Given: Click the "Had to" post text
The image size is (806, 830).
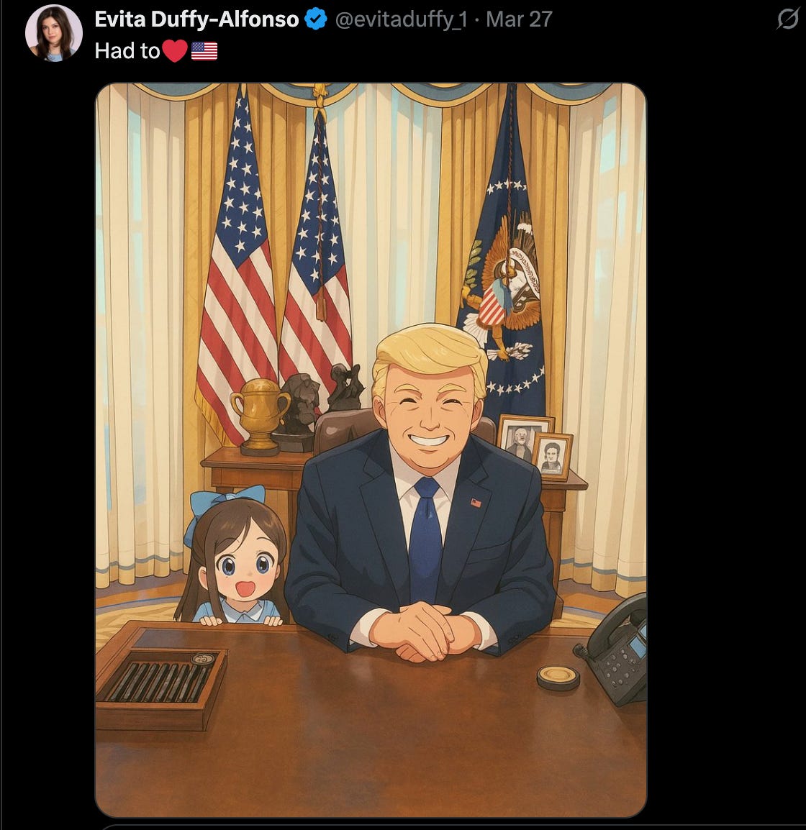Looking at the screenshot, I should pyautogui.click(x=127, y=51).
